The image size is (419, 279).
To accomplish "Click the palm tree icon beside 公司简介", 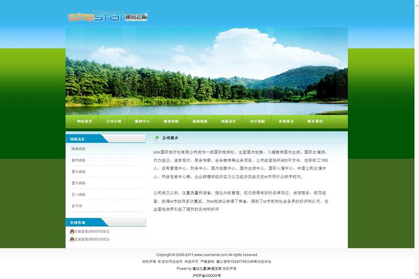I will (x=156, y=138).
